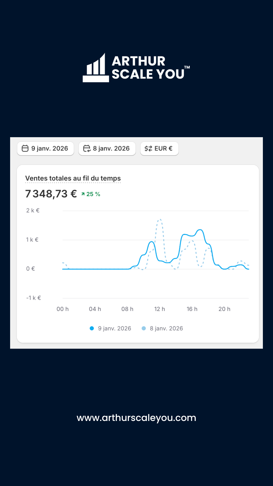The height and width of the screenshot is (486, 273).
Task: Click the bright blue legend dot
Action: click(92, 328)
